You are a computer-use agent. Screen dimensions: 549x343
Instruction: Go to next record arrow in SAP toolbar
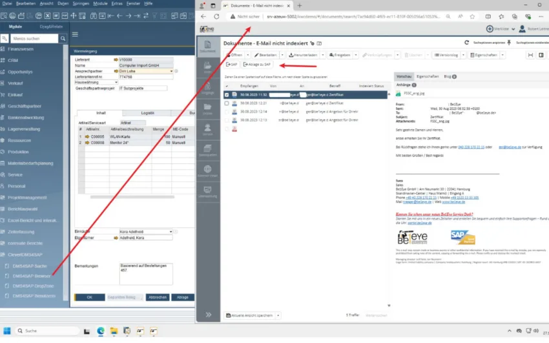coord(129,16)
